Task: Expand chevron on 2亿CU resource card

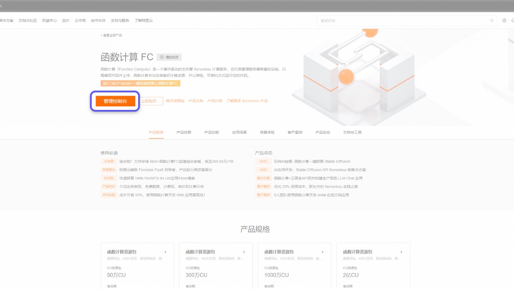Action: [x=401, y=252]
